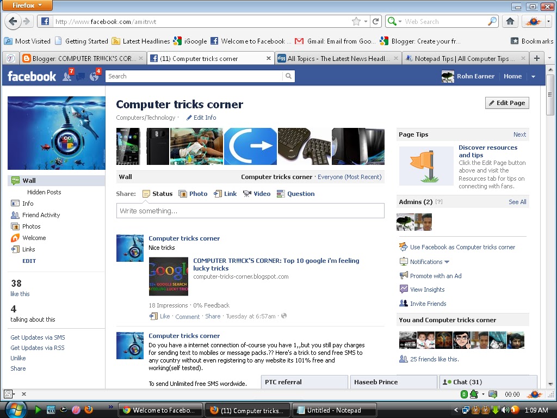
Task: Open Bookmarks toolbar button
Action: [532, 41]
